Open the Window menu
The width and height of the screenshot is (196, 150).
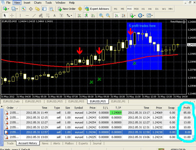coord(60,3)
